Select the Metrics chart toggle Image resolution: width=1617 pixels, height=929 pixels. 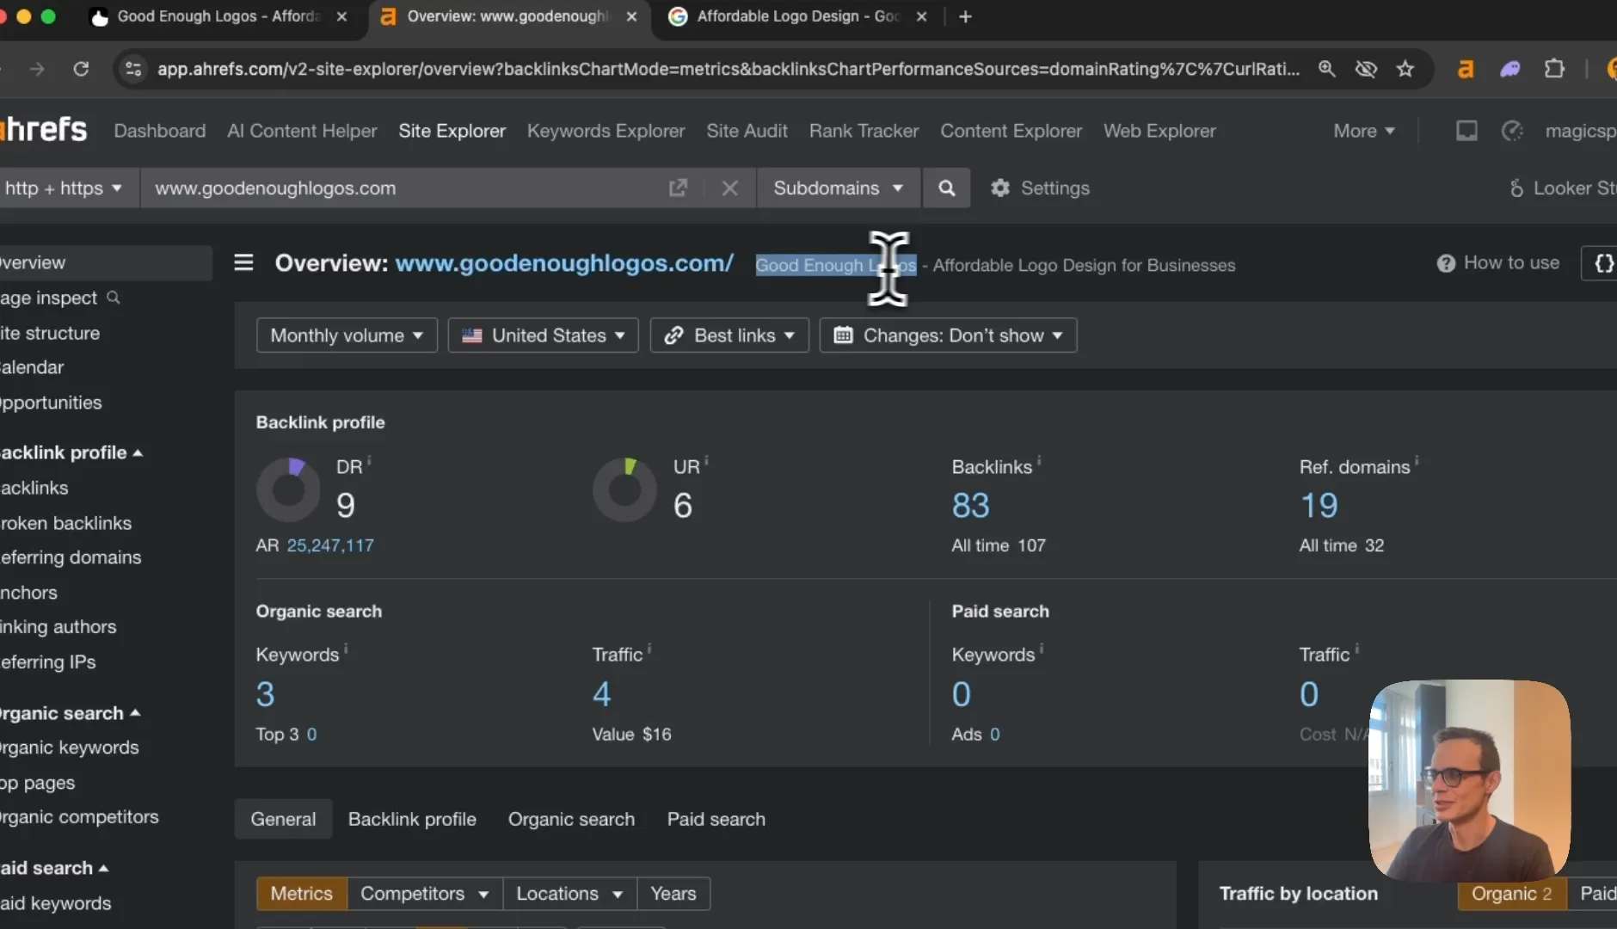click(x=302, y=894)
